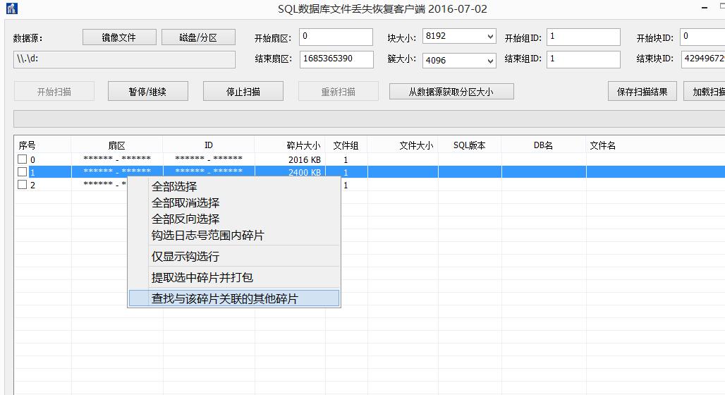The height and width of the screenshot is (395, 725).
Task: Click the 开始扫描 button
Action: click(54, 92)
